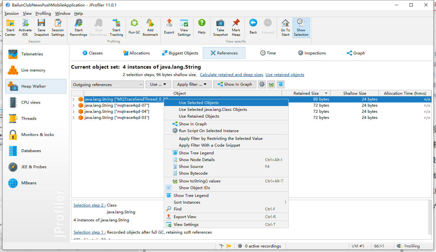Click the Go To Start icon
This screenshot has width=436, height=252.
[285, 27]
